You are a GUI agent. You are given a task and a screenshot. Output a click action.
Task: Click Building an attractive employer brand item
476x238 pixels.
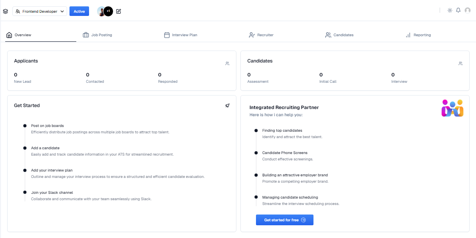coord(295,178)
